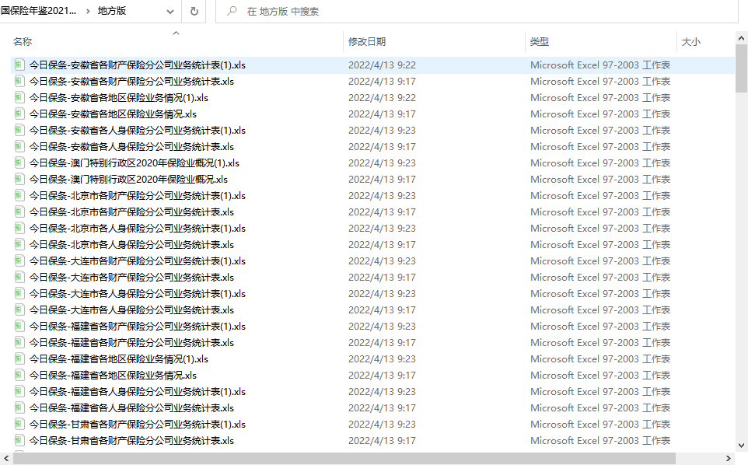This screenshot has width=748, height=465.
Task: Click the file icon of 福建省各地区保险业务情况(1).xls
Action: [19, 358]
